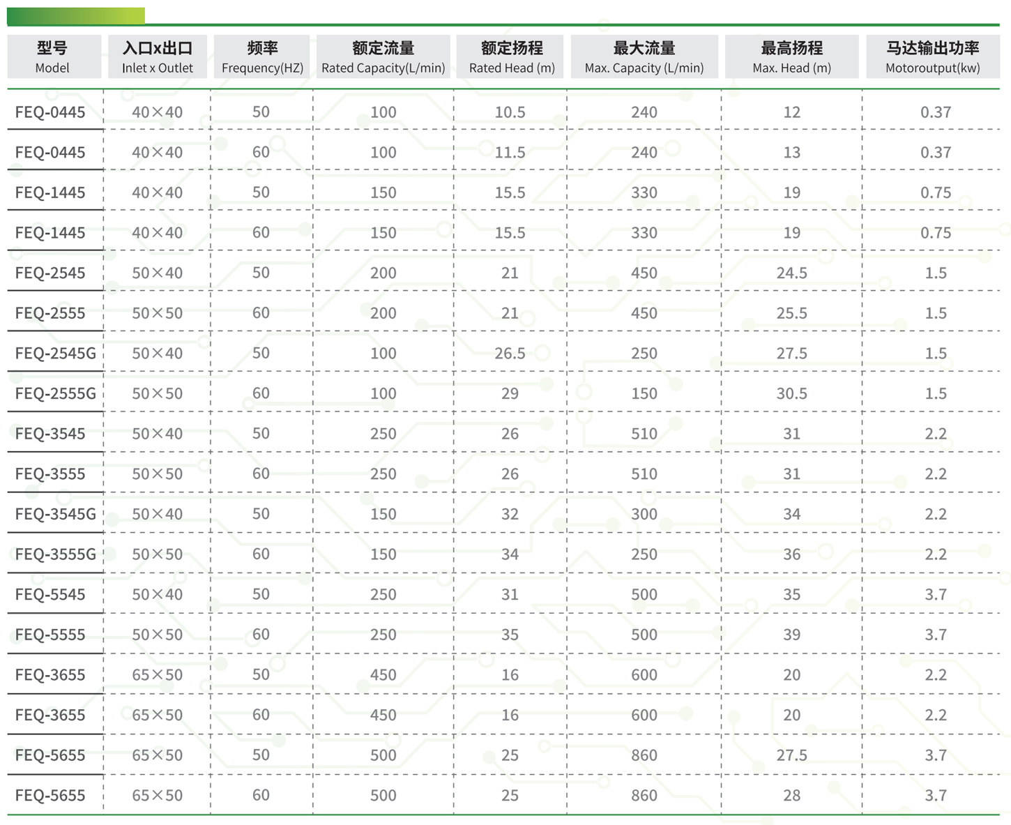Click FEQ-3655 in the 50 Hz row
This screenshot has height=825, width=1011.
coord(50,675)
